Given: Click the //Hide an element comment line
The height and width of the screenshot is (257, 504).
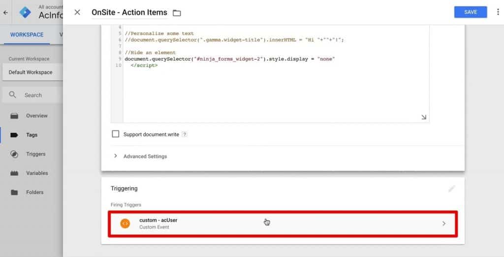Looking at the screenshot, I should tap(150, 52).
